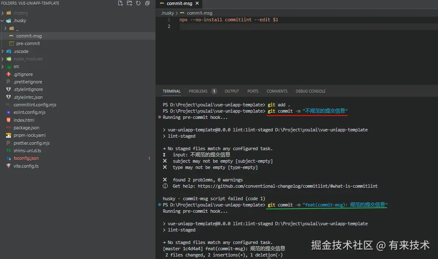The height and width of the screenshot is (259, 438).
Task: Switch to the OUTPUT panel tab
Action: [231, 91]
